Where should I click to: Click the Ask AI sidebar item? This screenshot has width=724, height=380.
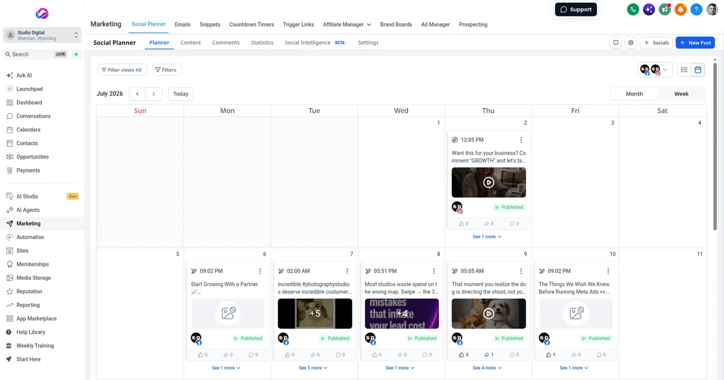point(24,75)
